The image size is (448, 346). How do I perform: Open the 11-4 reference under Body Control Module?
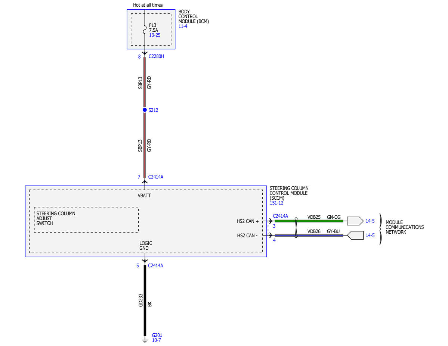pos(183,26)
